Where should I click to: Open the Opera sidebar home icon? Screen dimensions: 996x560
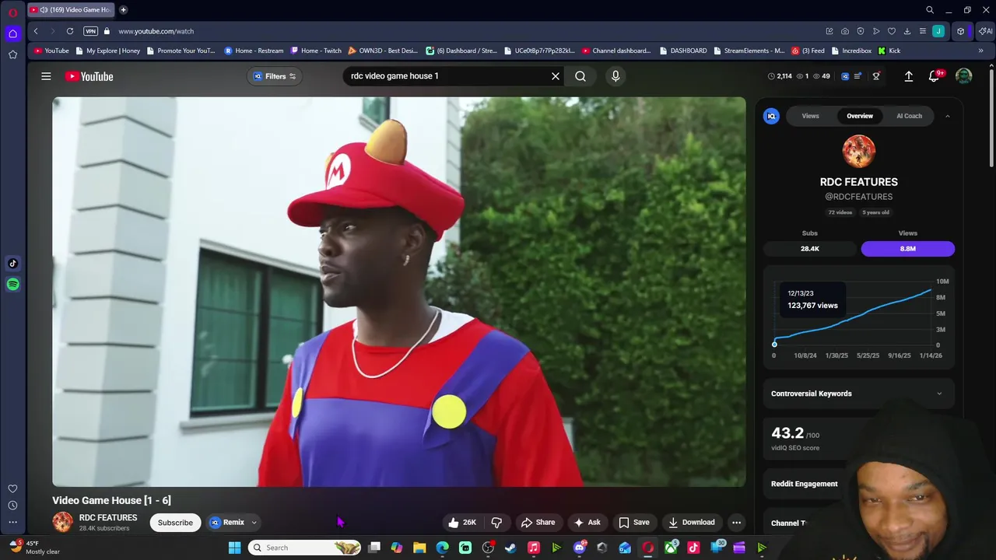coord(12,33)
